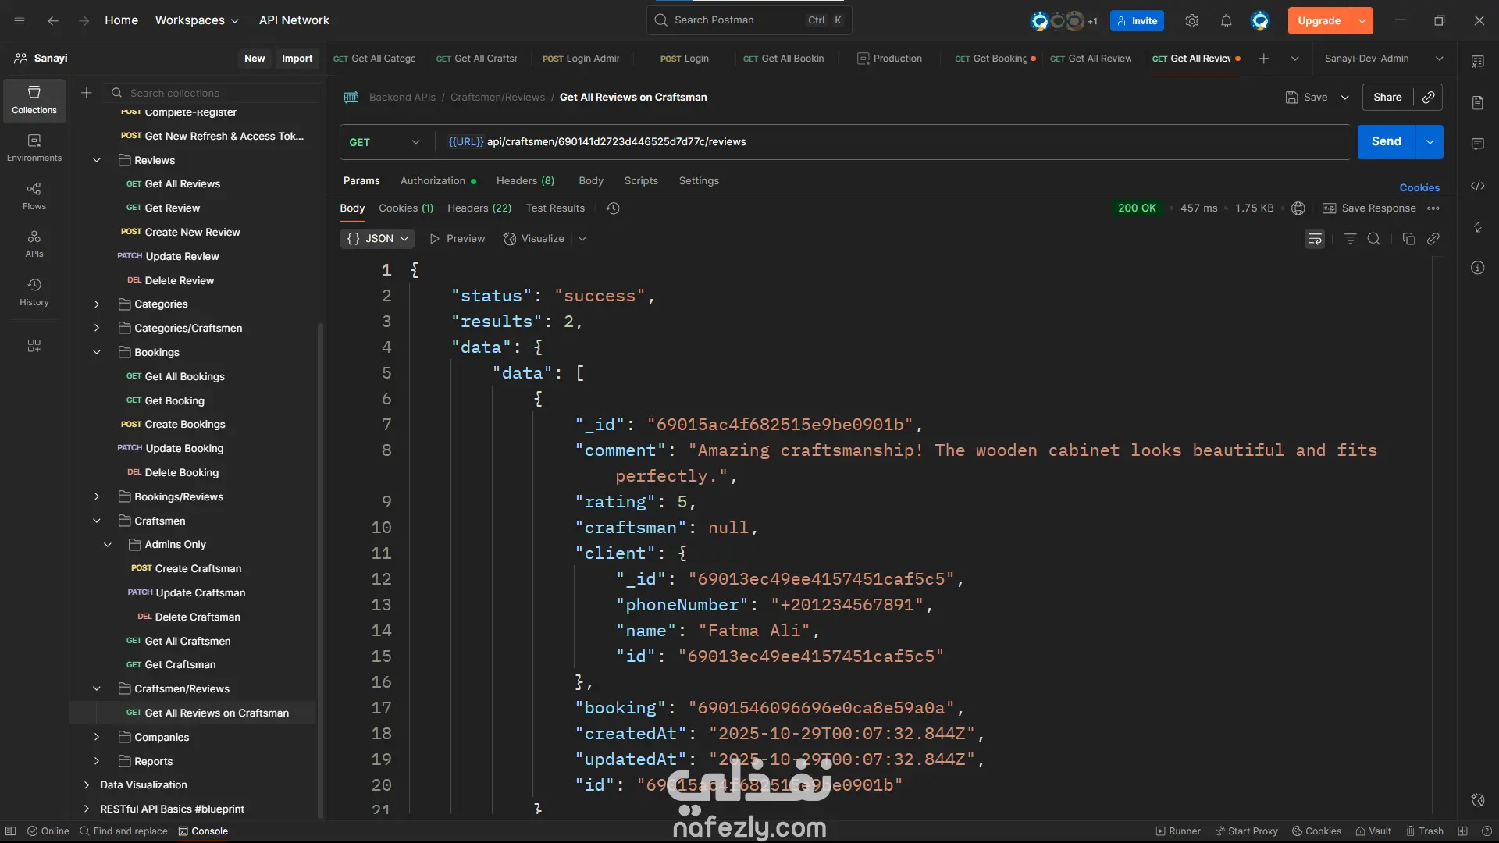Open the Environments sidebar panel
The height and width of the screenshot is (843, 1499).
(x=34, y=148)
